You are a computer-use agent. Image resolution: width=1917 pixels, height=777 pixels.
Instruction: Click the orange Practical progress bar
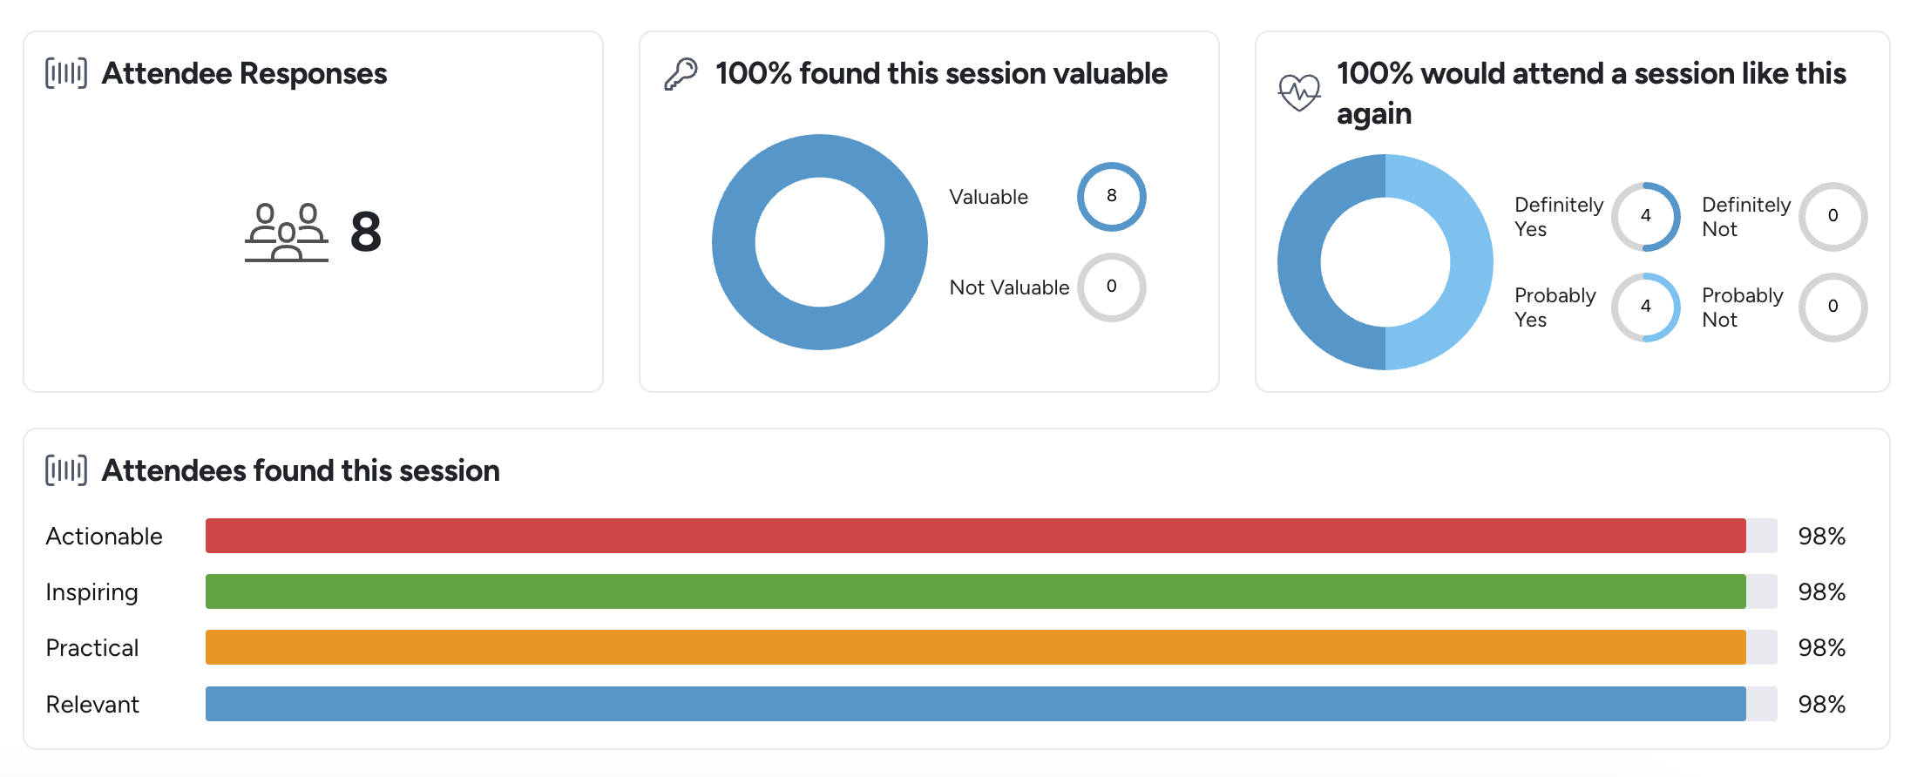[x=976, y=647]
